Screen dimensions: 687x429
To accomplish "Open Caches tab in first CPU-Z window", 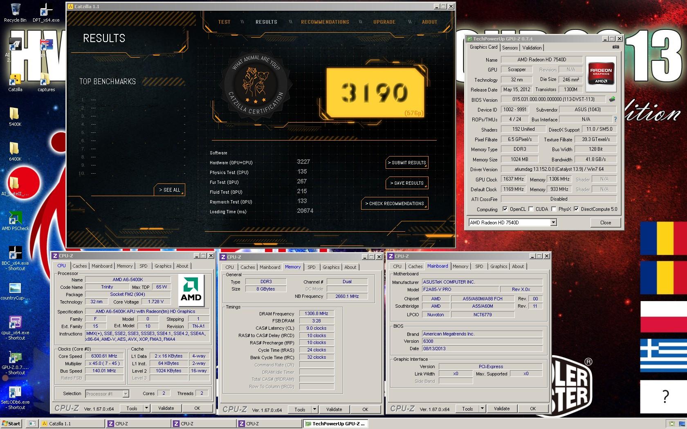I will point(80,266).
